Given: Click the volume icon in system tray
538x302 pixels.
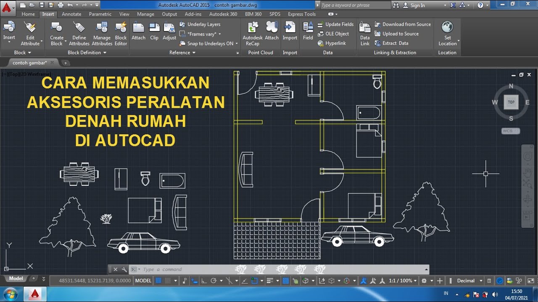Looking at the screenshot, I should coord(495,294).
